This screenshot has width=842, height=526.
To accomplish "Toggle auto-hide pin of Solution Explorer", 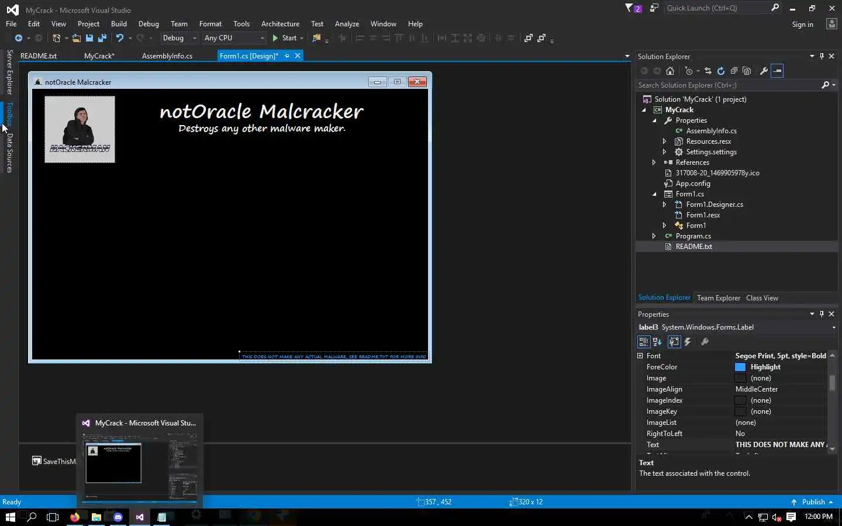I will coord(822,57).
